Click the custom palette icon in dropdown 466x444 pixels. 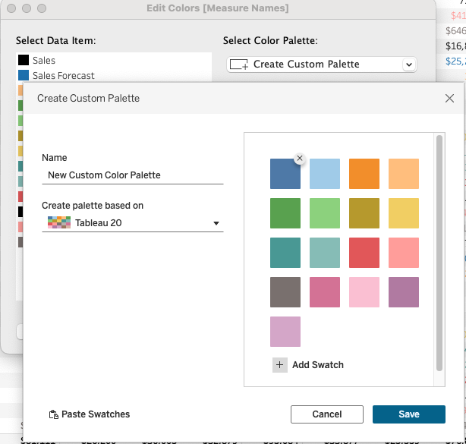point(238,65)
